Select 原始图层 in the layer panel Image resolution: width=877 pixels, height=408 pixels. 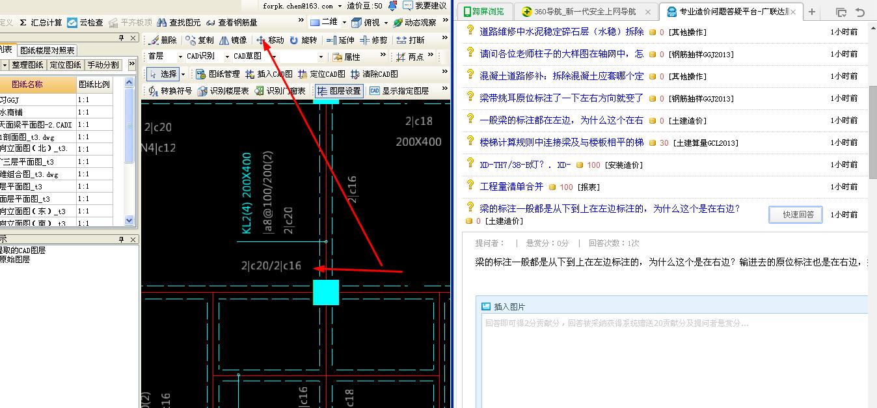coord(16,260)
